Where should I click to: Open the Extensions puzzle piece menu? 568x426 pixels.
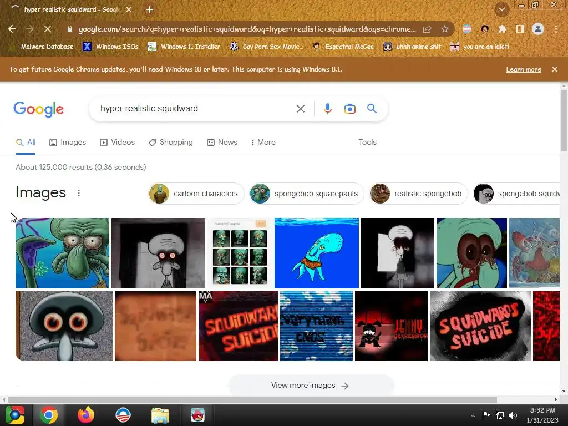pyautogui.click(x=502, y=29)
